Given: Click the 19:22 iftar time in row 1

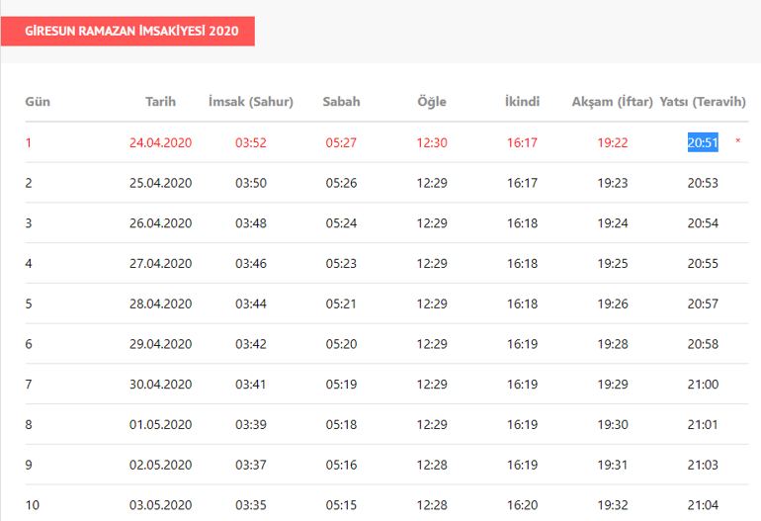Looking at the screenshot, I should tap(613, 142).
